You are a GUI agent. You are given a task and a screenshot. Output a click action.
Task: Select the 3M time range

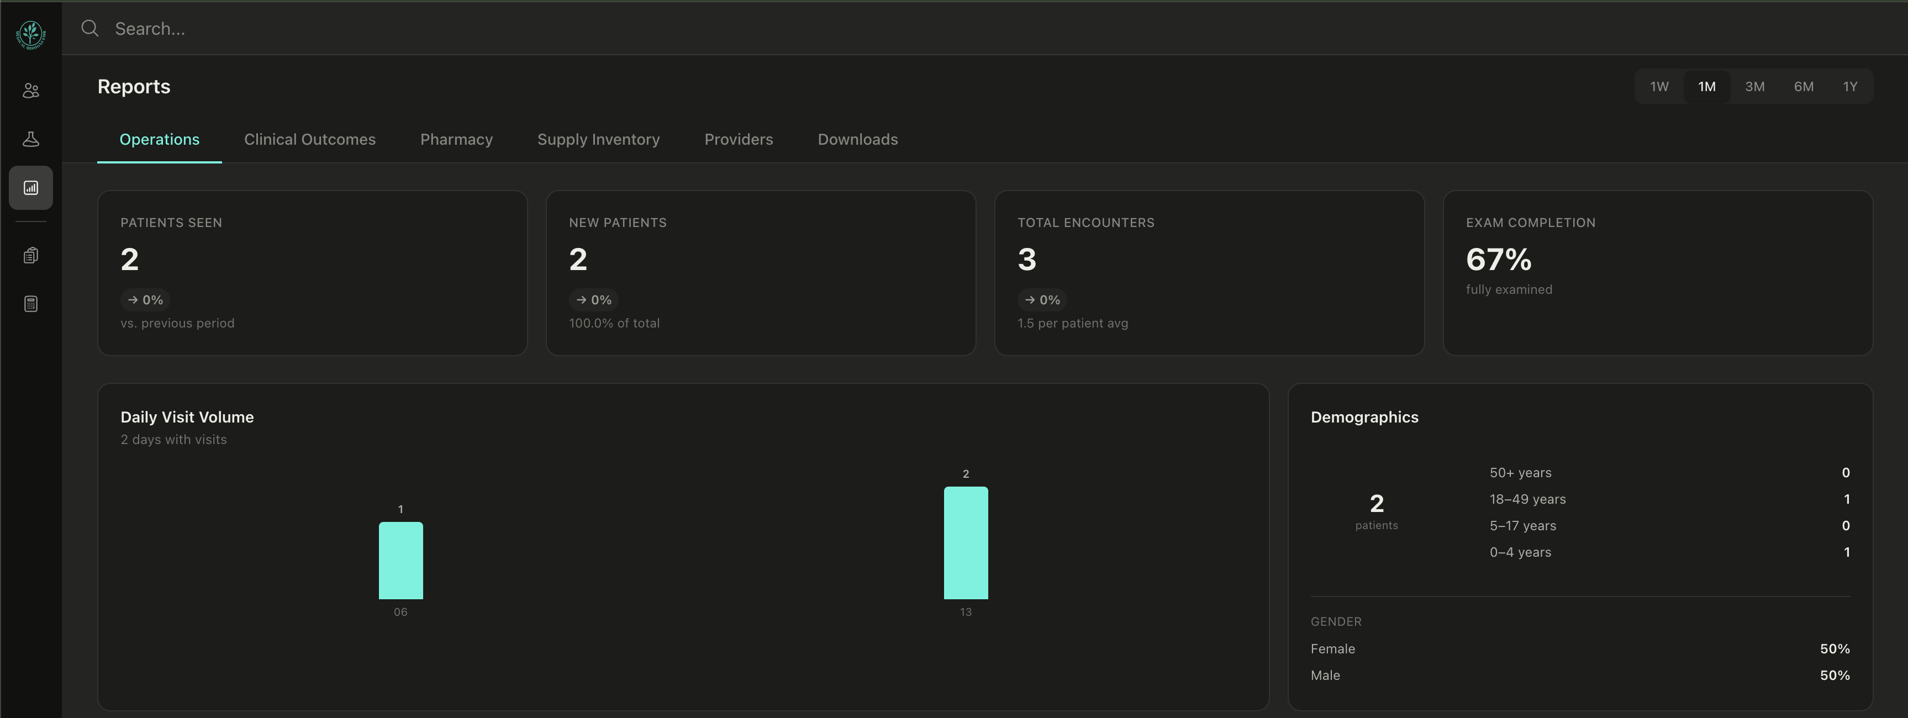click(1754, 87)
